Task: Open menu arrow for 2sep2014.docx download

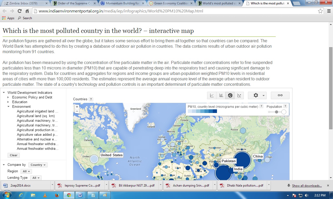Action: tap(52, 186)
